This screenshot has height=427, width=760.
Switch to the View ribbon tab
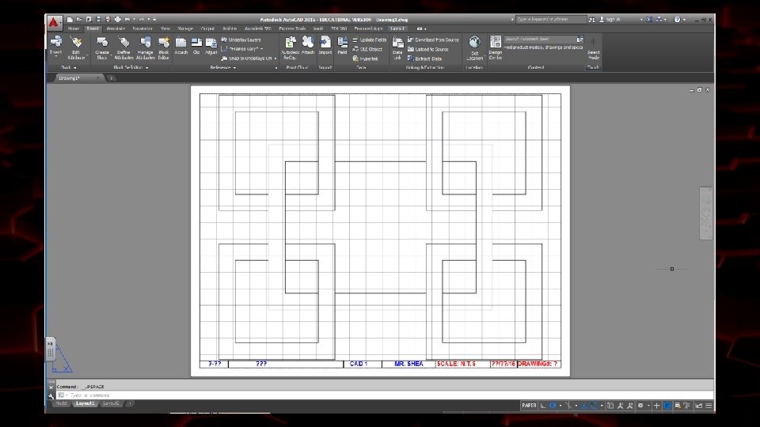(165, 28)
